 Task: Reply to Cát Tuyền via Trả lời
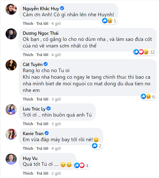(x=42, y=99)
